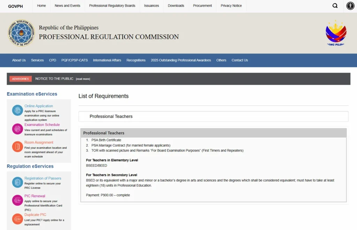
Task: Open the Registration of Passers link
Action: [x=43, y=178]
